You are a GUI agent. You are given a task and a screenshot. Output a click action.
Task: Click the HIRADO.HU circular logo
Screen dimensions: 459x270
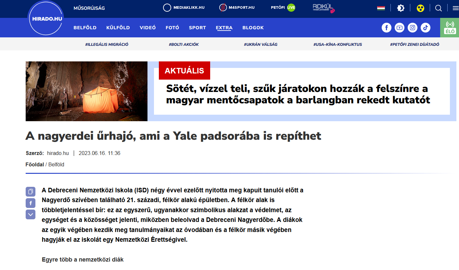45,18
